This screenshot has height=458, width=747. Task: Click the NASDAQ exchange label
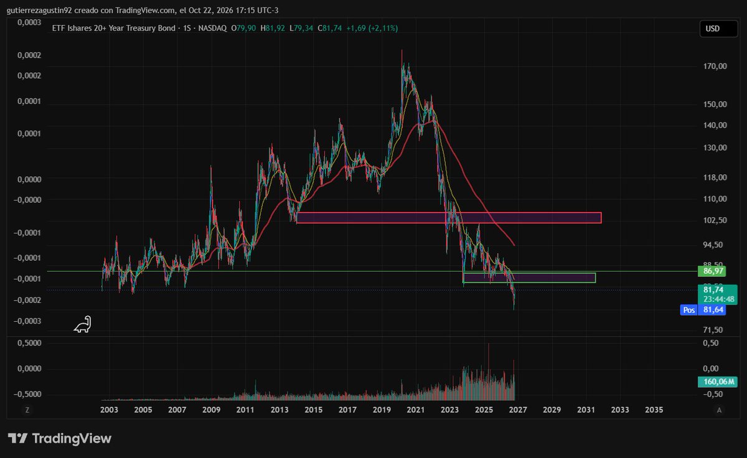coord(212,28)
